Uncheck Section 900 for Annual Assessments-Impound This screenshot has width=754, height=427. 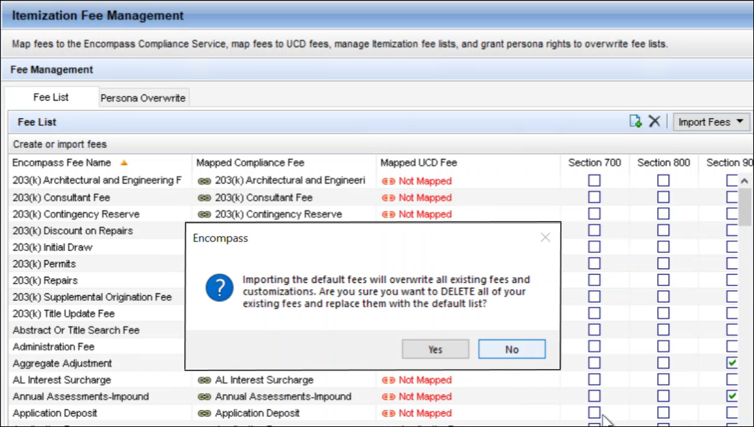coord(732,396)
